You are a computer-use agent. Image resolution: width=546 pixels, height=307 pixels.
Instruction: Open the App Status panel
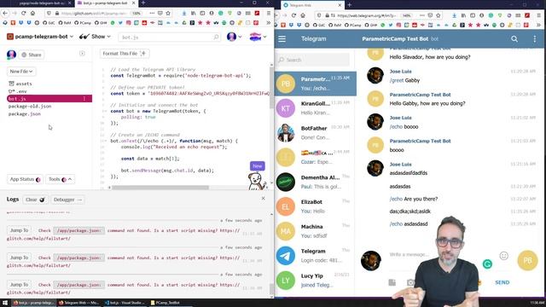[x=25, y=179]
